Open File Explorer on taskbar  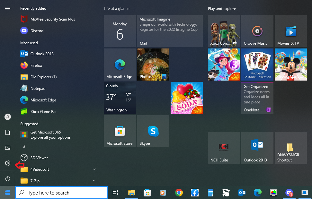pos(131,193)
